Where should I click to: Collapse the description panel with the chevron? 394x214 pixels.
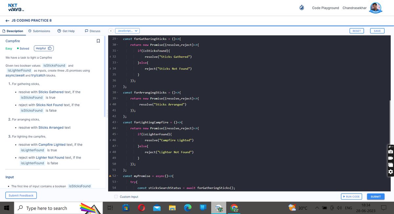pyautogui.click(x=111, y=31)
